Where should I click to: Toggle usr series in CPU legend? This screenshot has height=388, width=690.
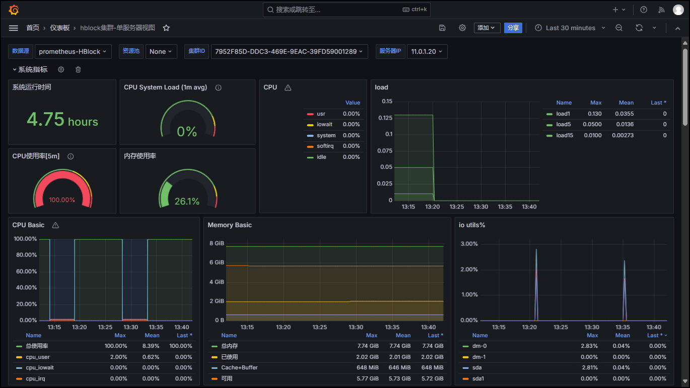pos(321,114)
